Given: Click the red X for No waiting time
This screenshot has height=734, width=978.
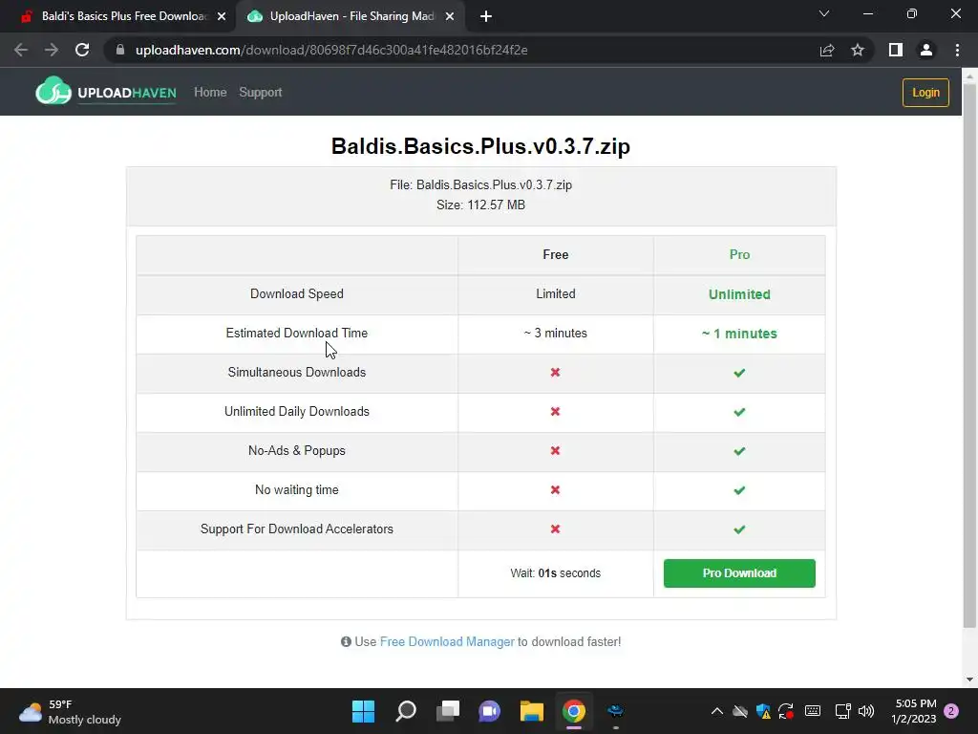Looking at the screenshot, I should point(555,490).
